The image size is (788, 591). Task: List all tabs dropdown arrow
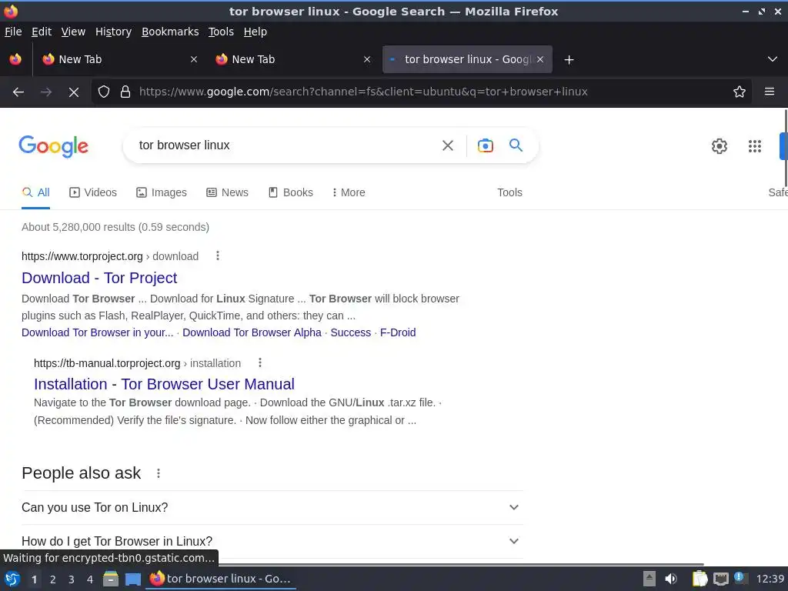(x=773, y=59)
